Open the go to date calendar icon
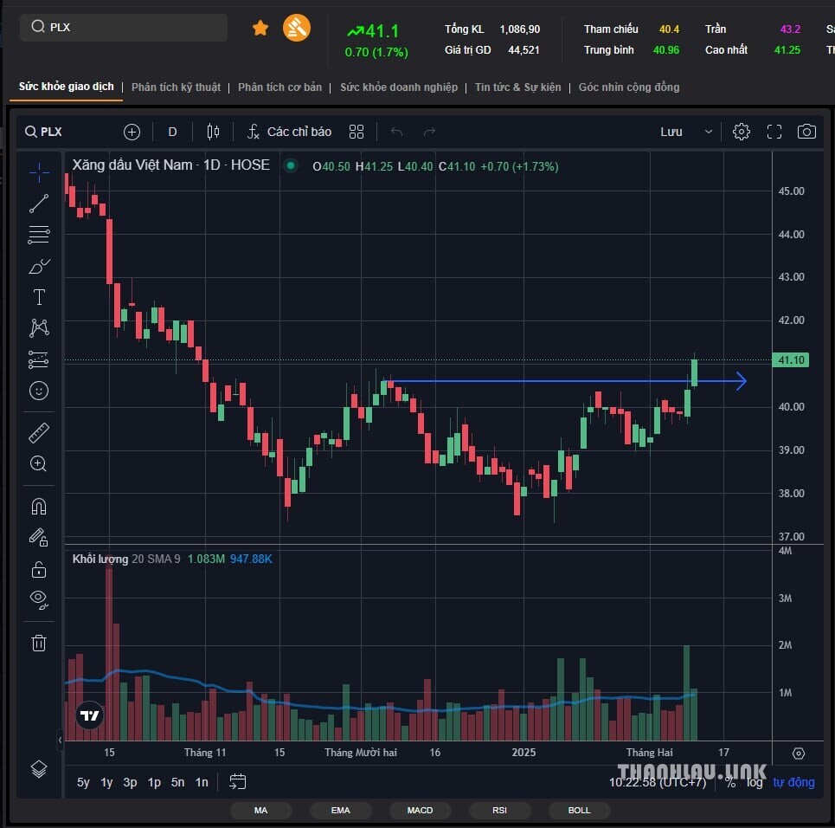Image resolution: width=835 pixels, height=828 pixels. [x=237, y=782]
